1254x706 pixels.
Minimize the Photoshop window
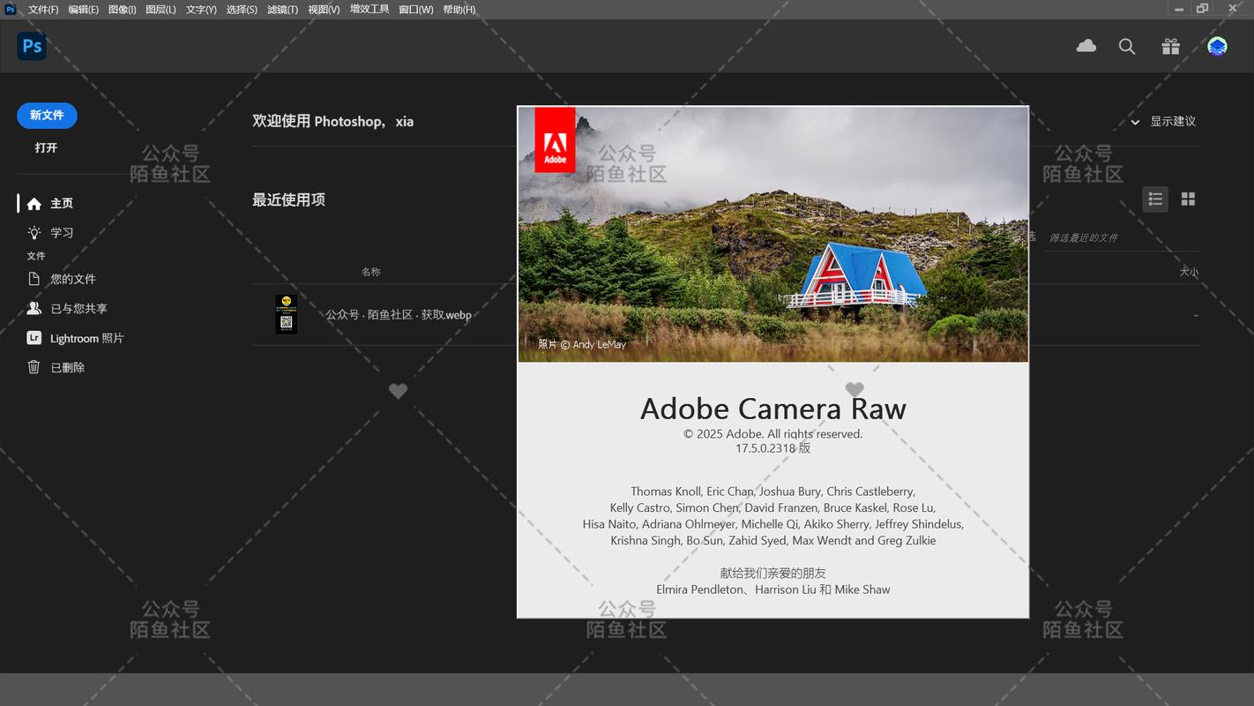tap(1179, 9)
